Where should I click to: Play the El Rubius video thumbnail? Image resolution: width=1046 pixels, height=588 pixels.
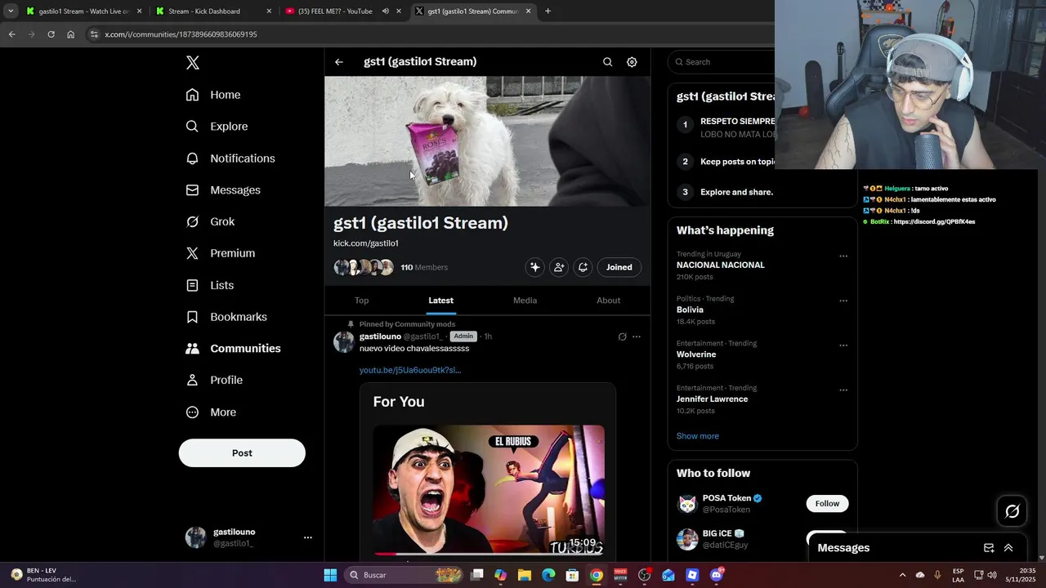(489, 490)
